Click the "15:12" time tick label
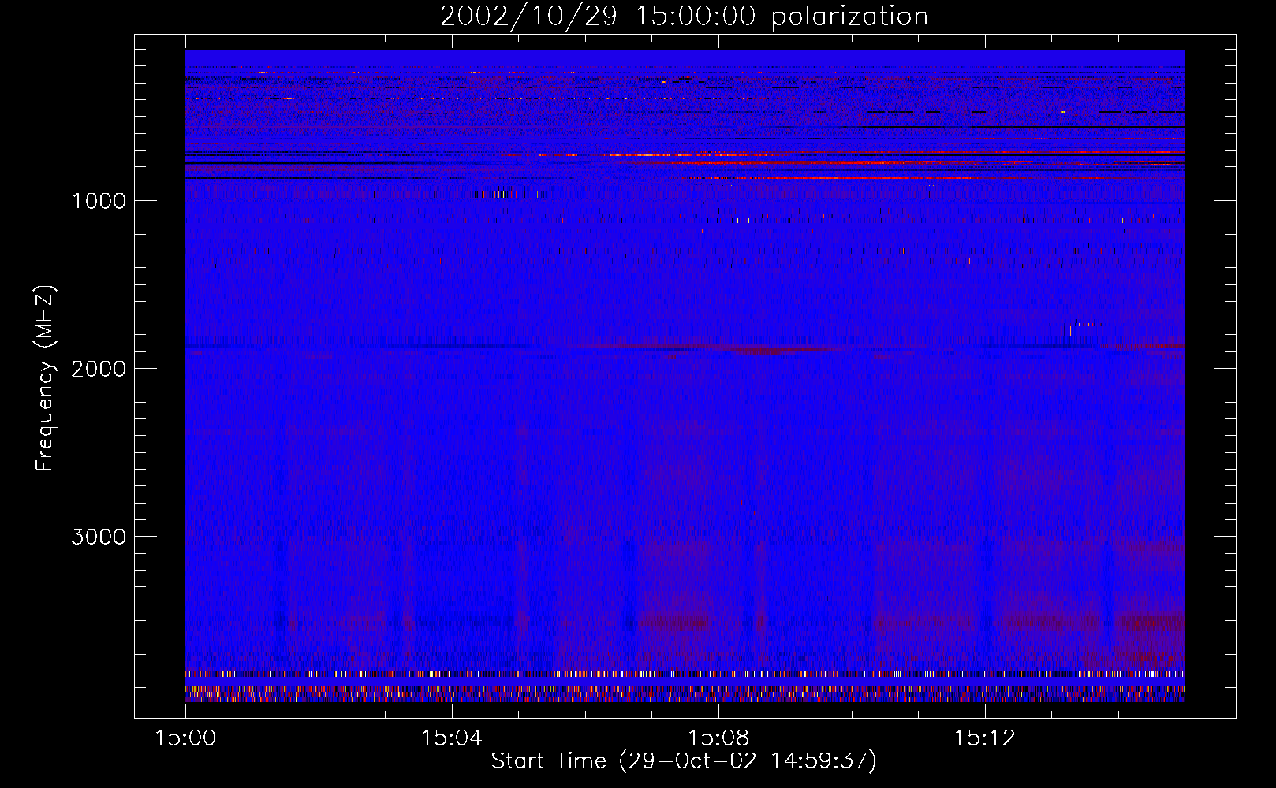The width and height of the screenshot is (1276, 788). pos(984,738)
